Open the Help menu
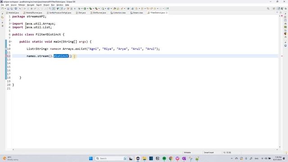Image resolution: width=288 pixels, height=162 pixels. 67,5
